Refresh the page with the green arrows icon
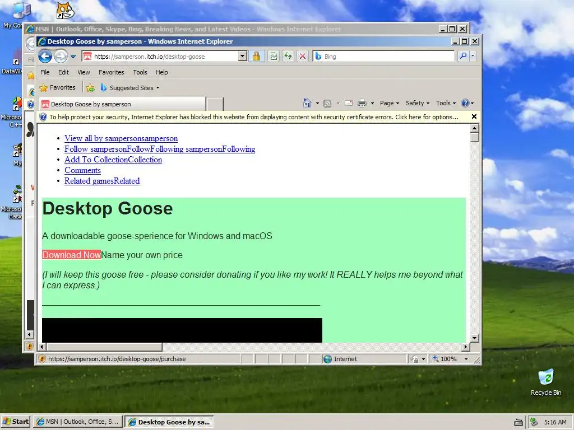 click(289, 57)
